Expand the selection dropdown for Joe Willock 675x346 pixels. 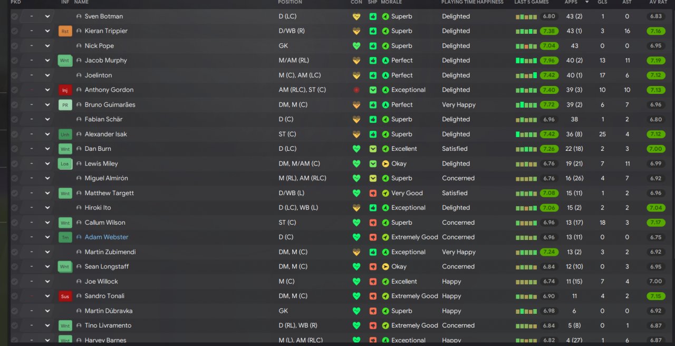coord(47,282)
